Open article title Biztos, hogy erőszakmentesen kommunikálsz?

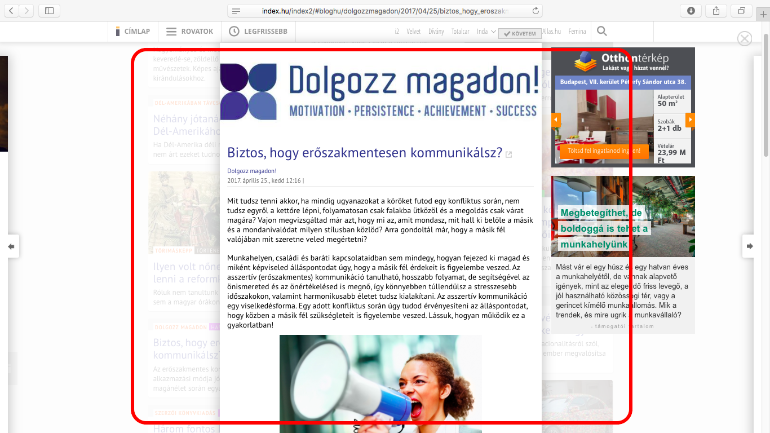365,153
